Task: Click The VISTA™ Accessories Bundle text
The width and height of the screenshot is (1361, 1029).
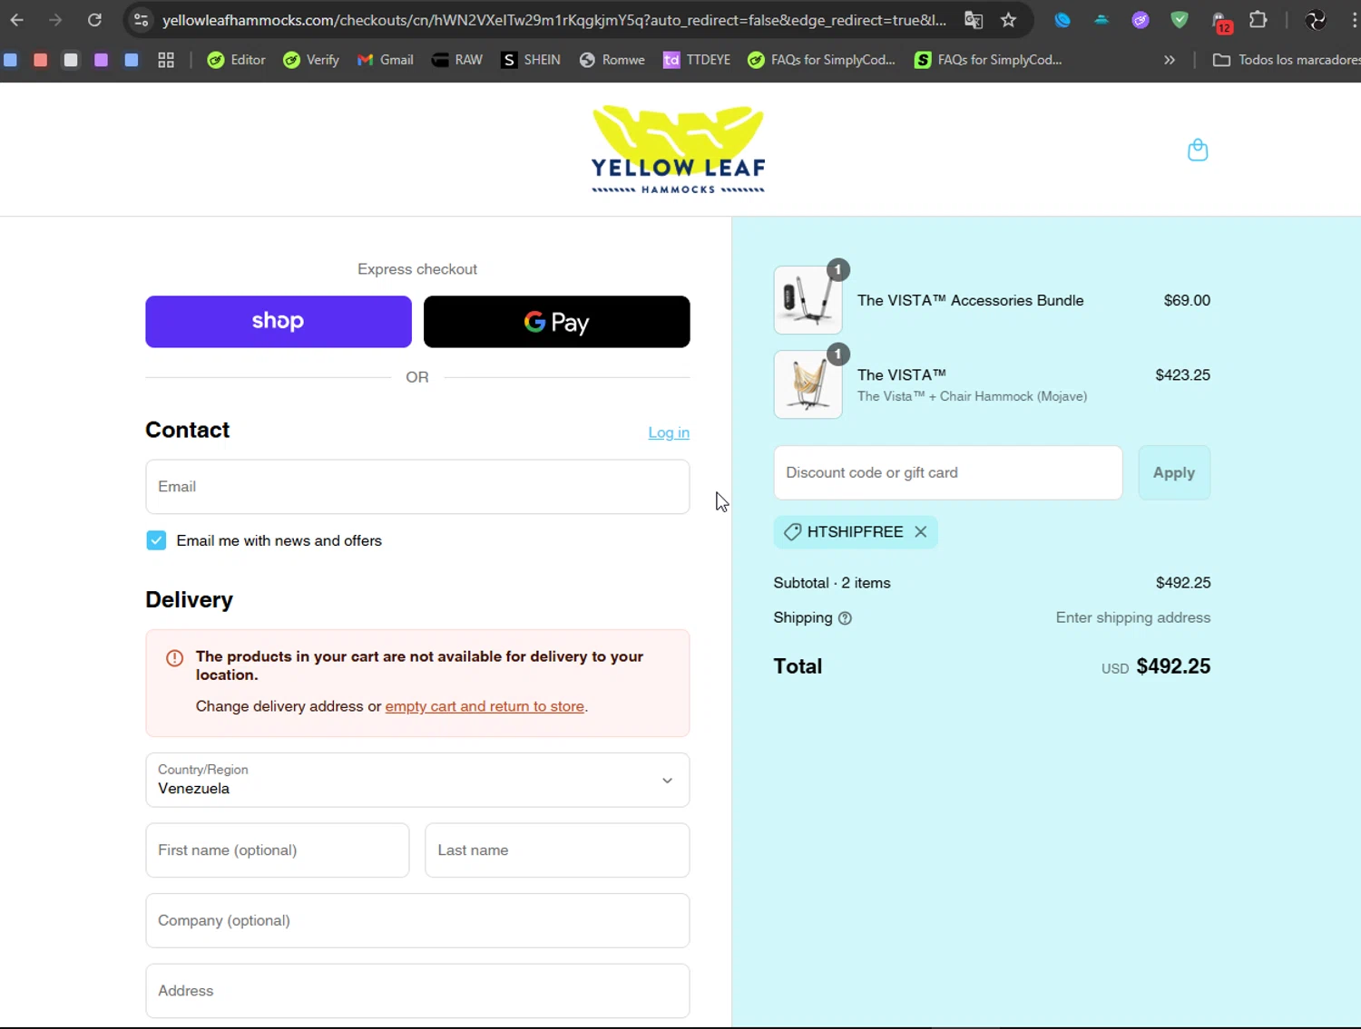Action: pyautogui.click(x=970, y=301)
